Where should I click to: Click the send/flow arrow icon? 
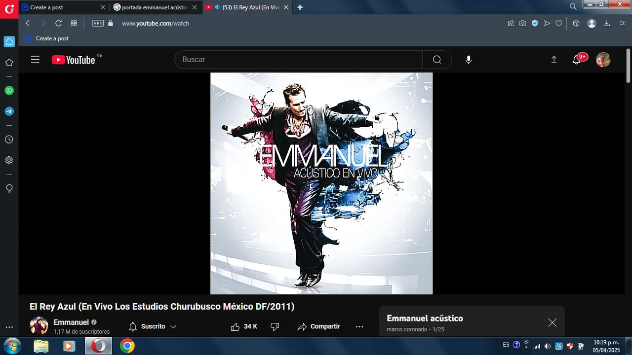[x=547, y=23]
